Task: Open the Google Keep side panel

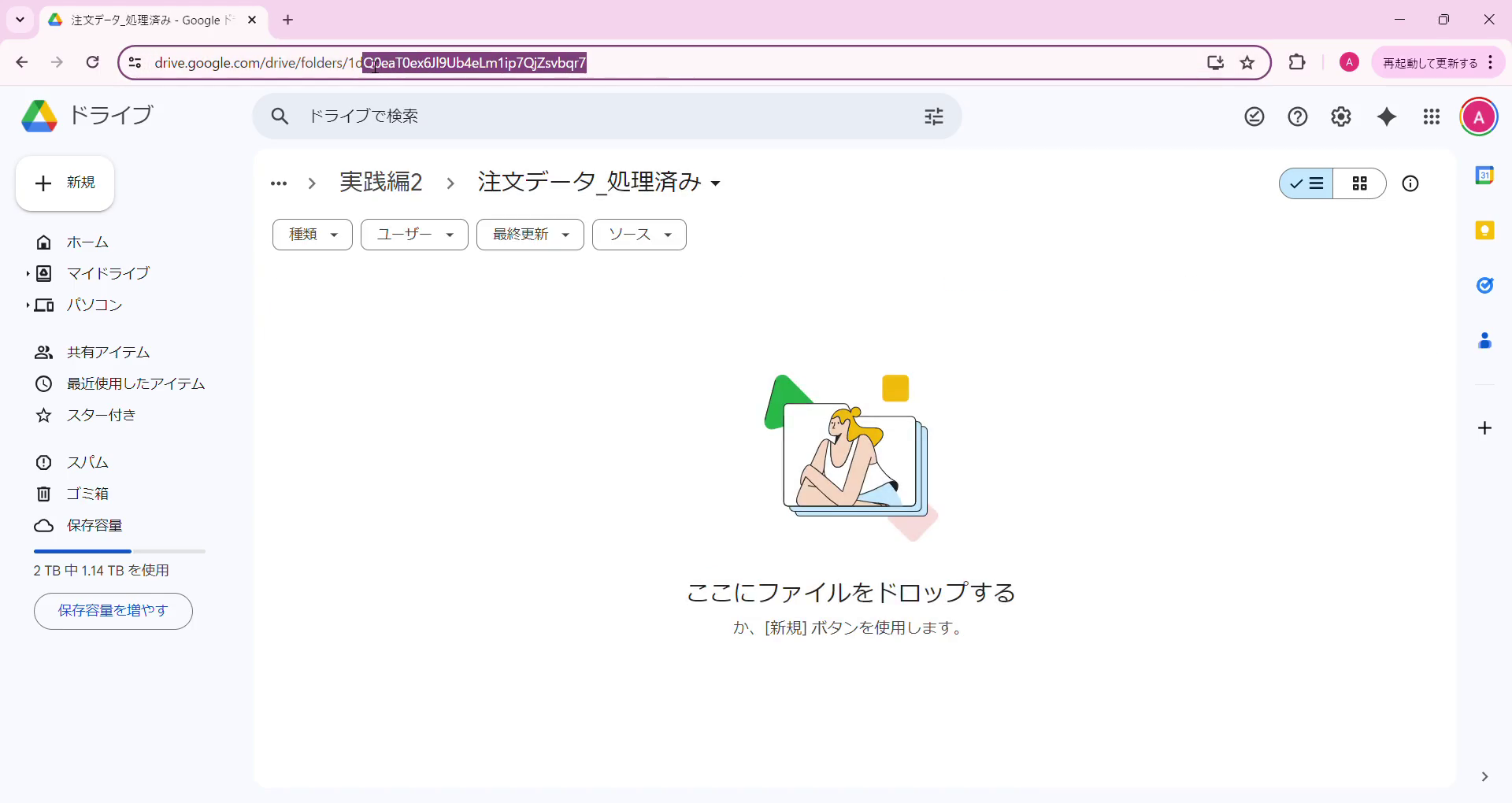Action: click(x=1485, y=230)
